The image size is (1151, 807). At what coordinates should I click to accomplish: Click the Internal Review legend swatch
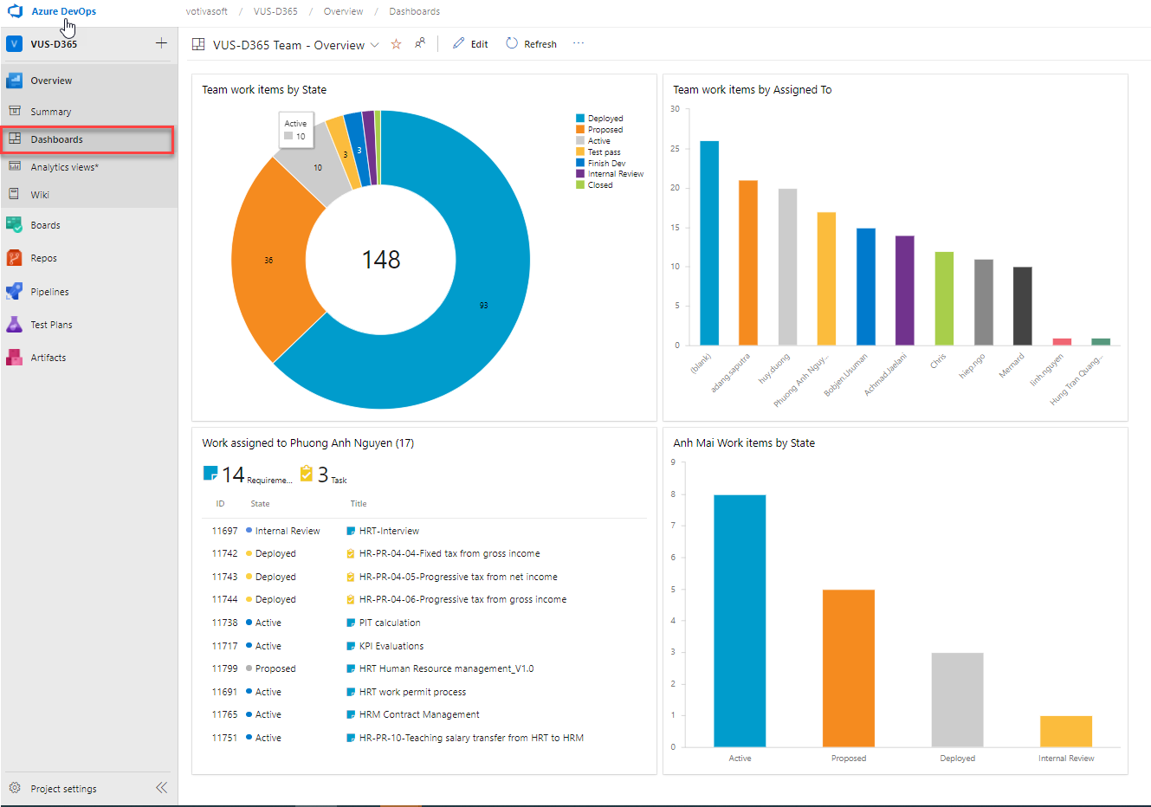click(580, 174)
